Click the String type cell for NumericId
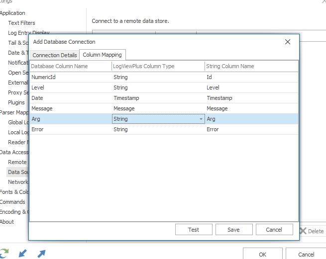This screenshot has height=259, width=326. click(158, 77)
